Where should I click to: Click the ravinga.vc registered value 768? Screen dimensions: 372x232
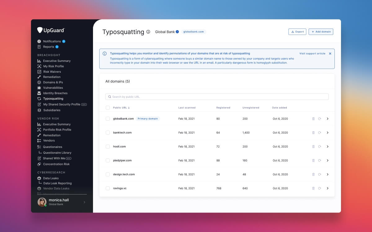point(219,188)
